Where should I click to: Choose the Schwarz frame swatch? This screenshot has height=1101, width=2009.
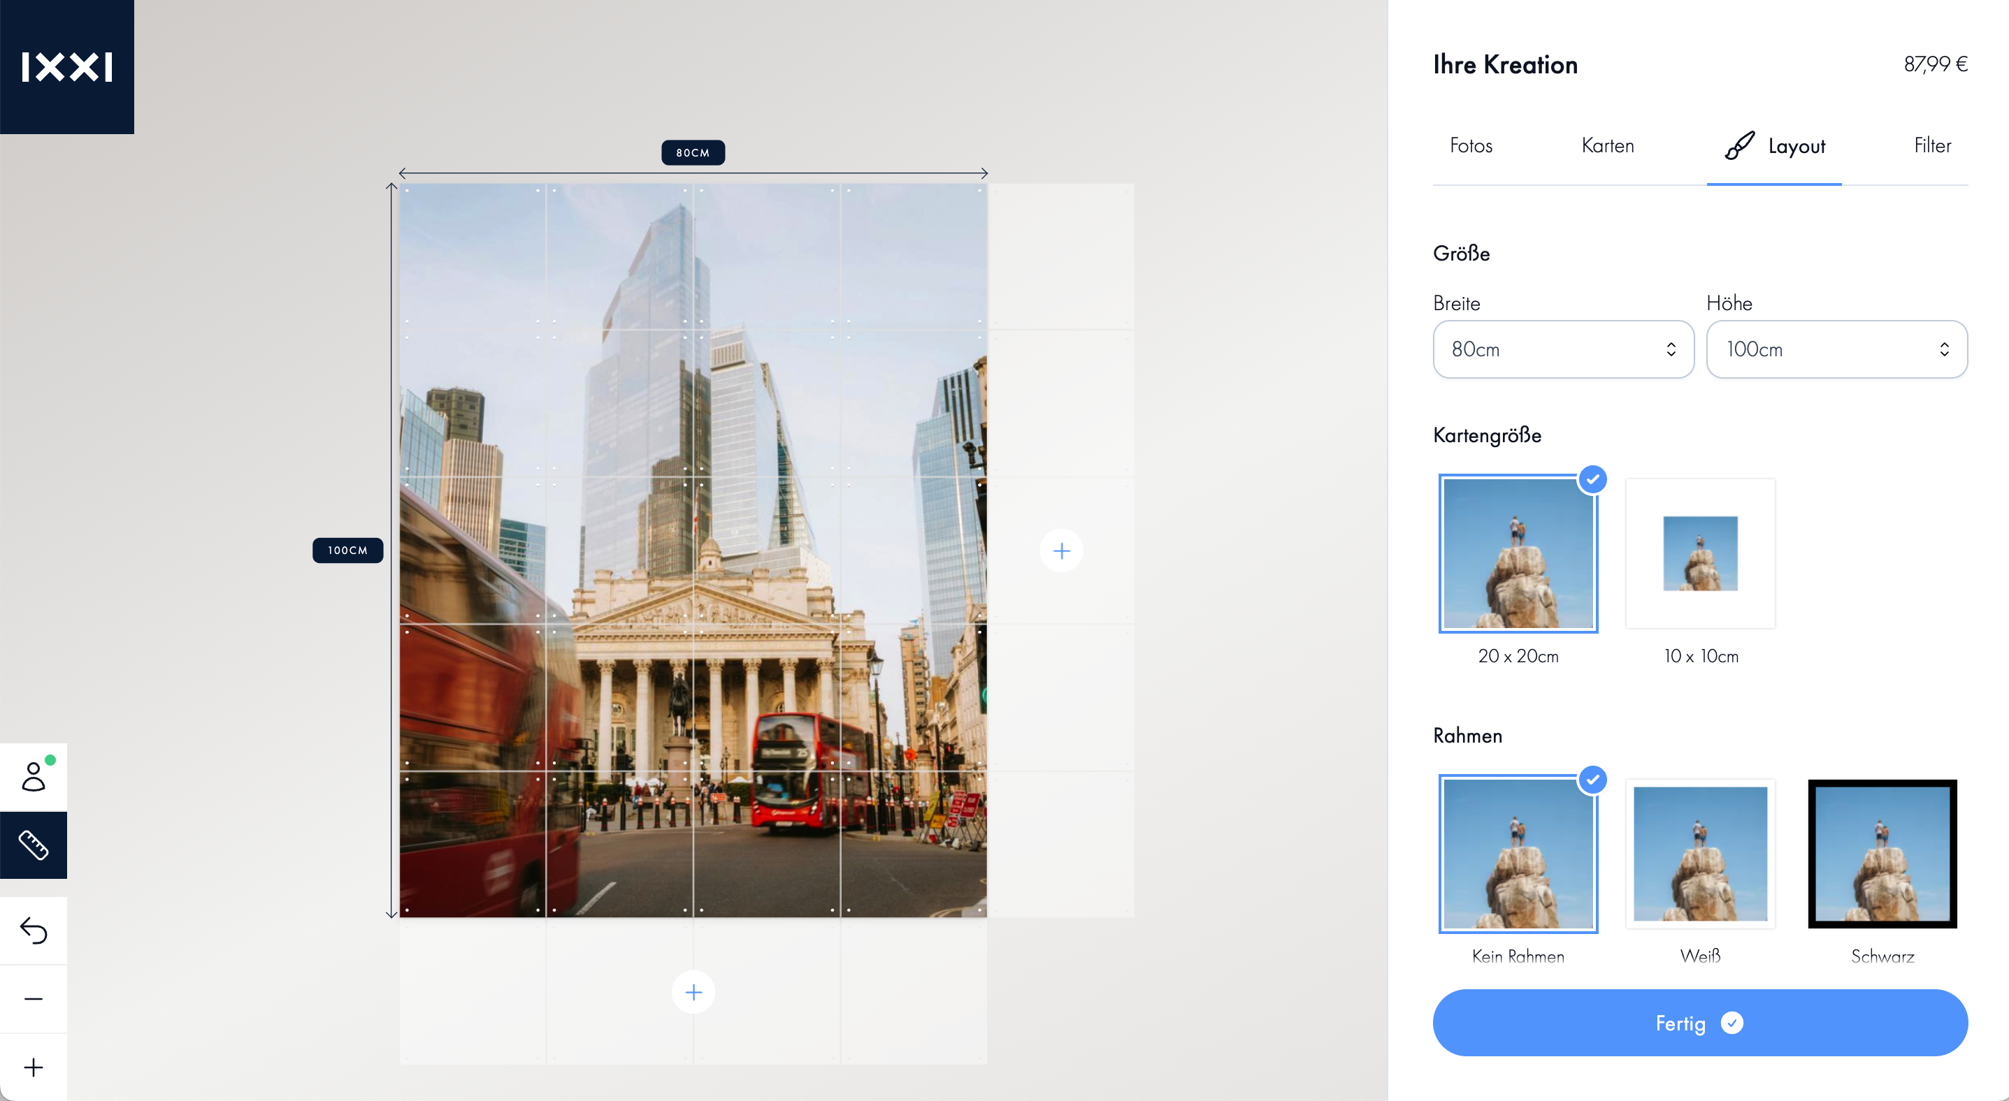(1882, 854)
